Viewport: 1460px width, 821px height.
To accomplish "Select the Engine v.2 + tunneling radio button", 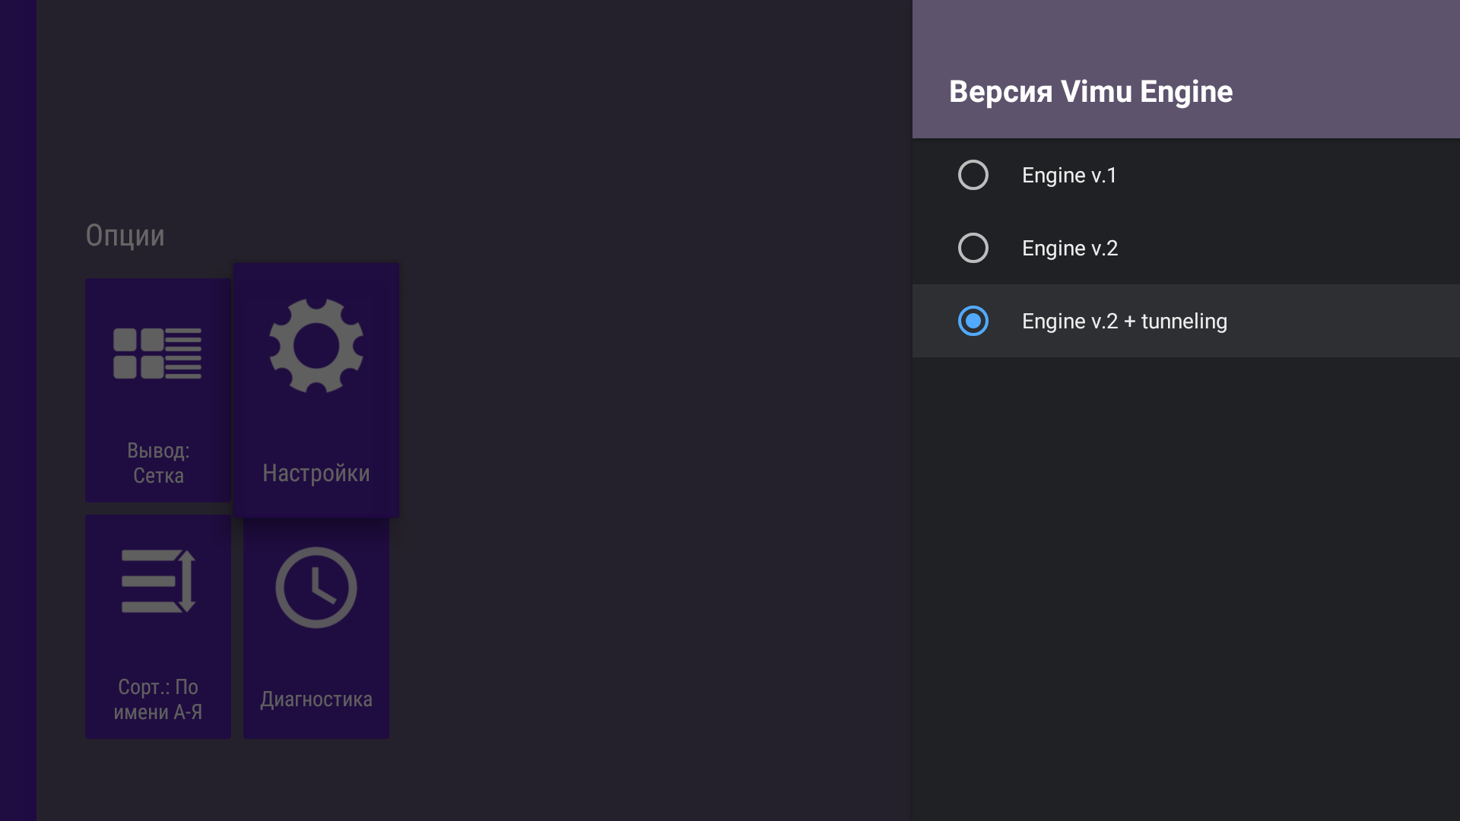I will (973, 321).
